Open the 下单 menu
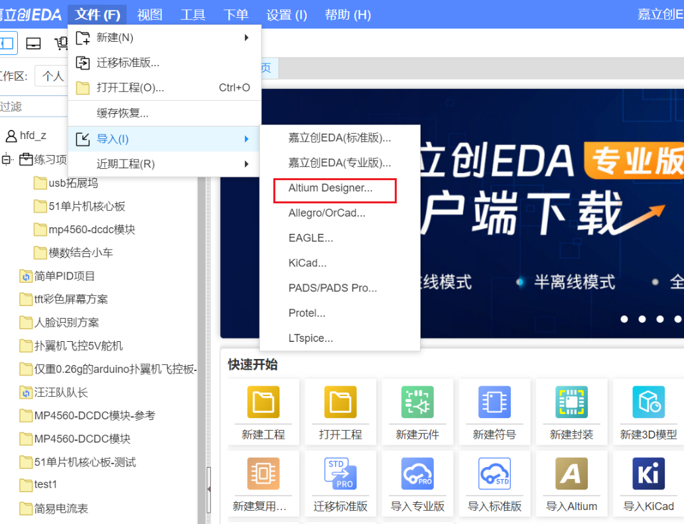Viewport: 684px width, 524px height. (x=236, y=15)
